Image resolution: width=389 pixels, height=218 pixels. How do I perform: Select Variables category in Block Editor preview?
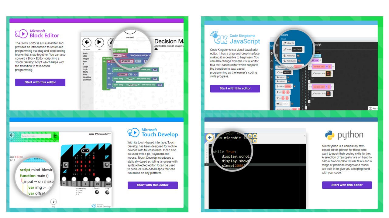87,77
